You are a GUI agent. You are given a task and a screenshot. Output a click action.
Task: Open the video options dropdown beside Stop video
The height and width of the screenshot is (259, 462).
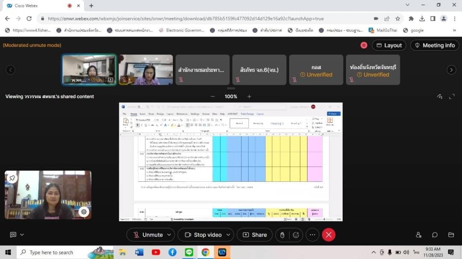coord(228,235)
